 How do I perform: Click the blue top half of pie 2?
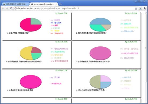(100, 21)
